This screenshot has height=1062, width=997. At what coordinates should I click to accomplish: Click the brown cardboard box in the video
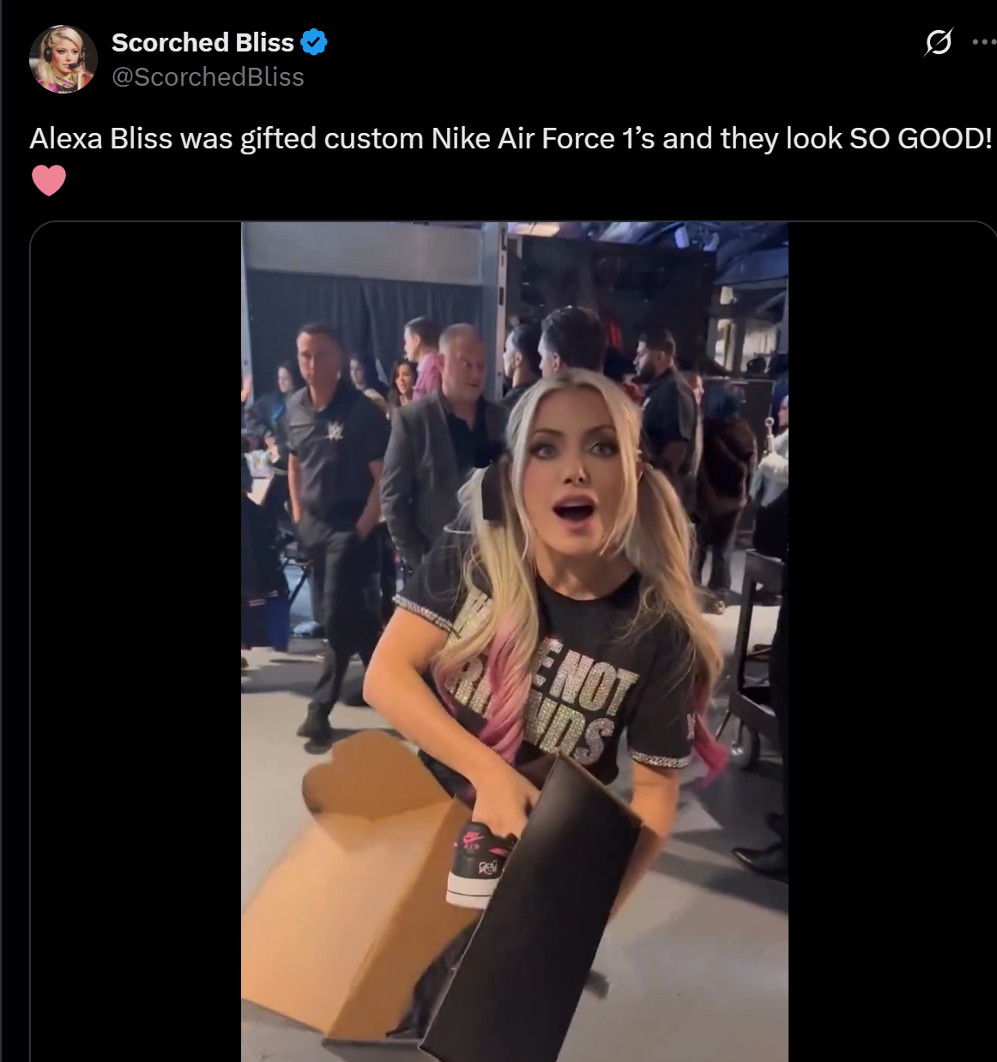tap(360, 884)
